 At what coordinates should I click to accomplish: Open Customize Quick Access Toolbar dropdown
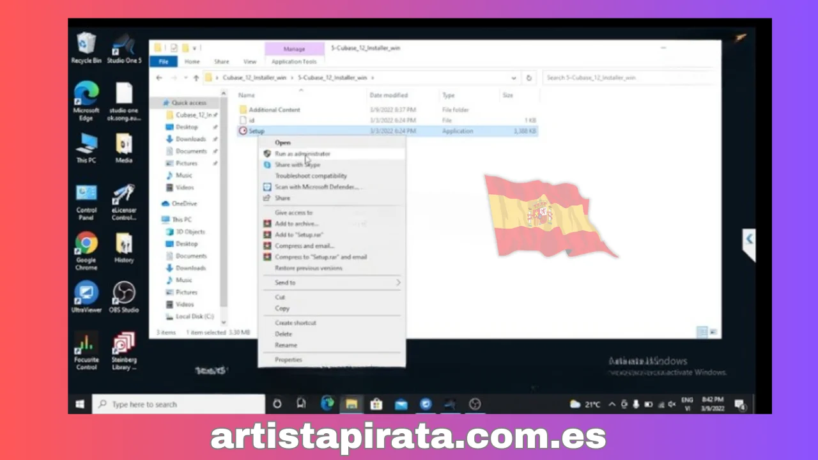click(x=194, y=48)
